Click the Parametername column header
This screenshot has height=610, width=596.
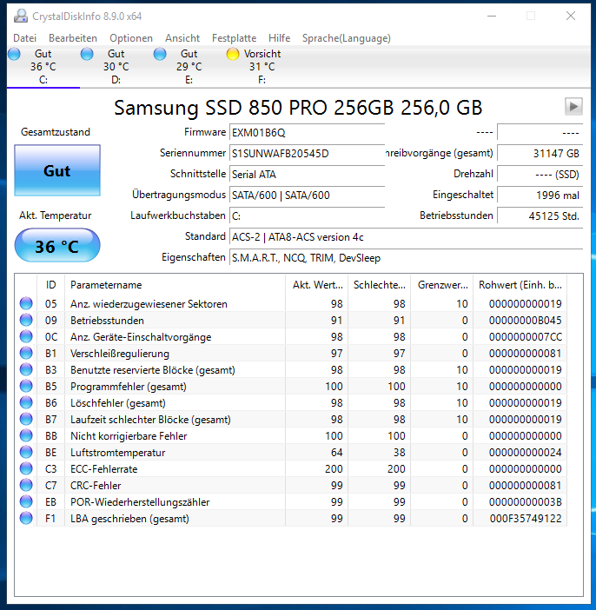pos(175,285)
